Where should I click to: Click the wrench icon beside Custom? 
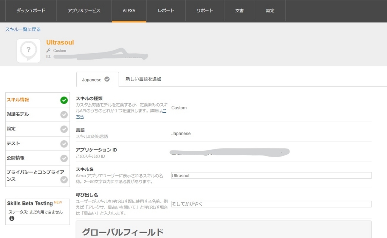(48, 51)
